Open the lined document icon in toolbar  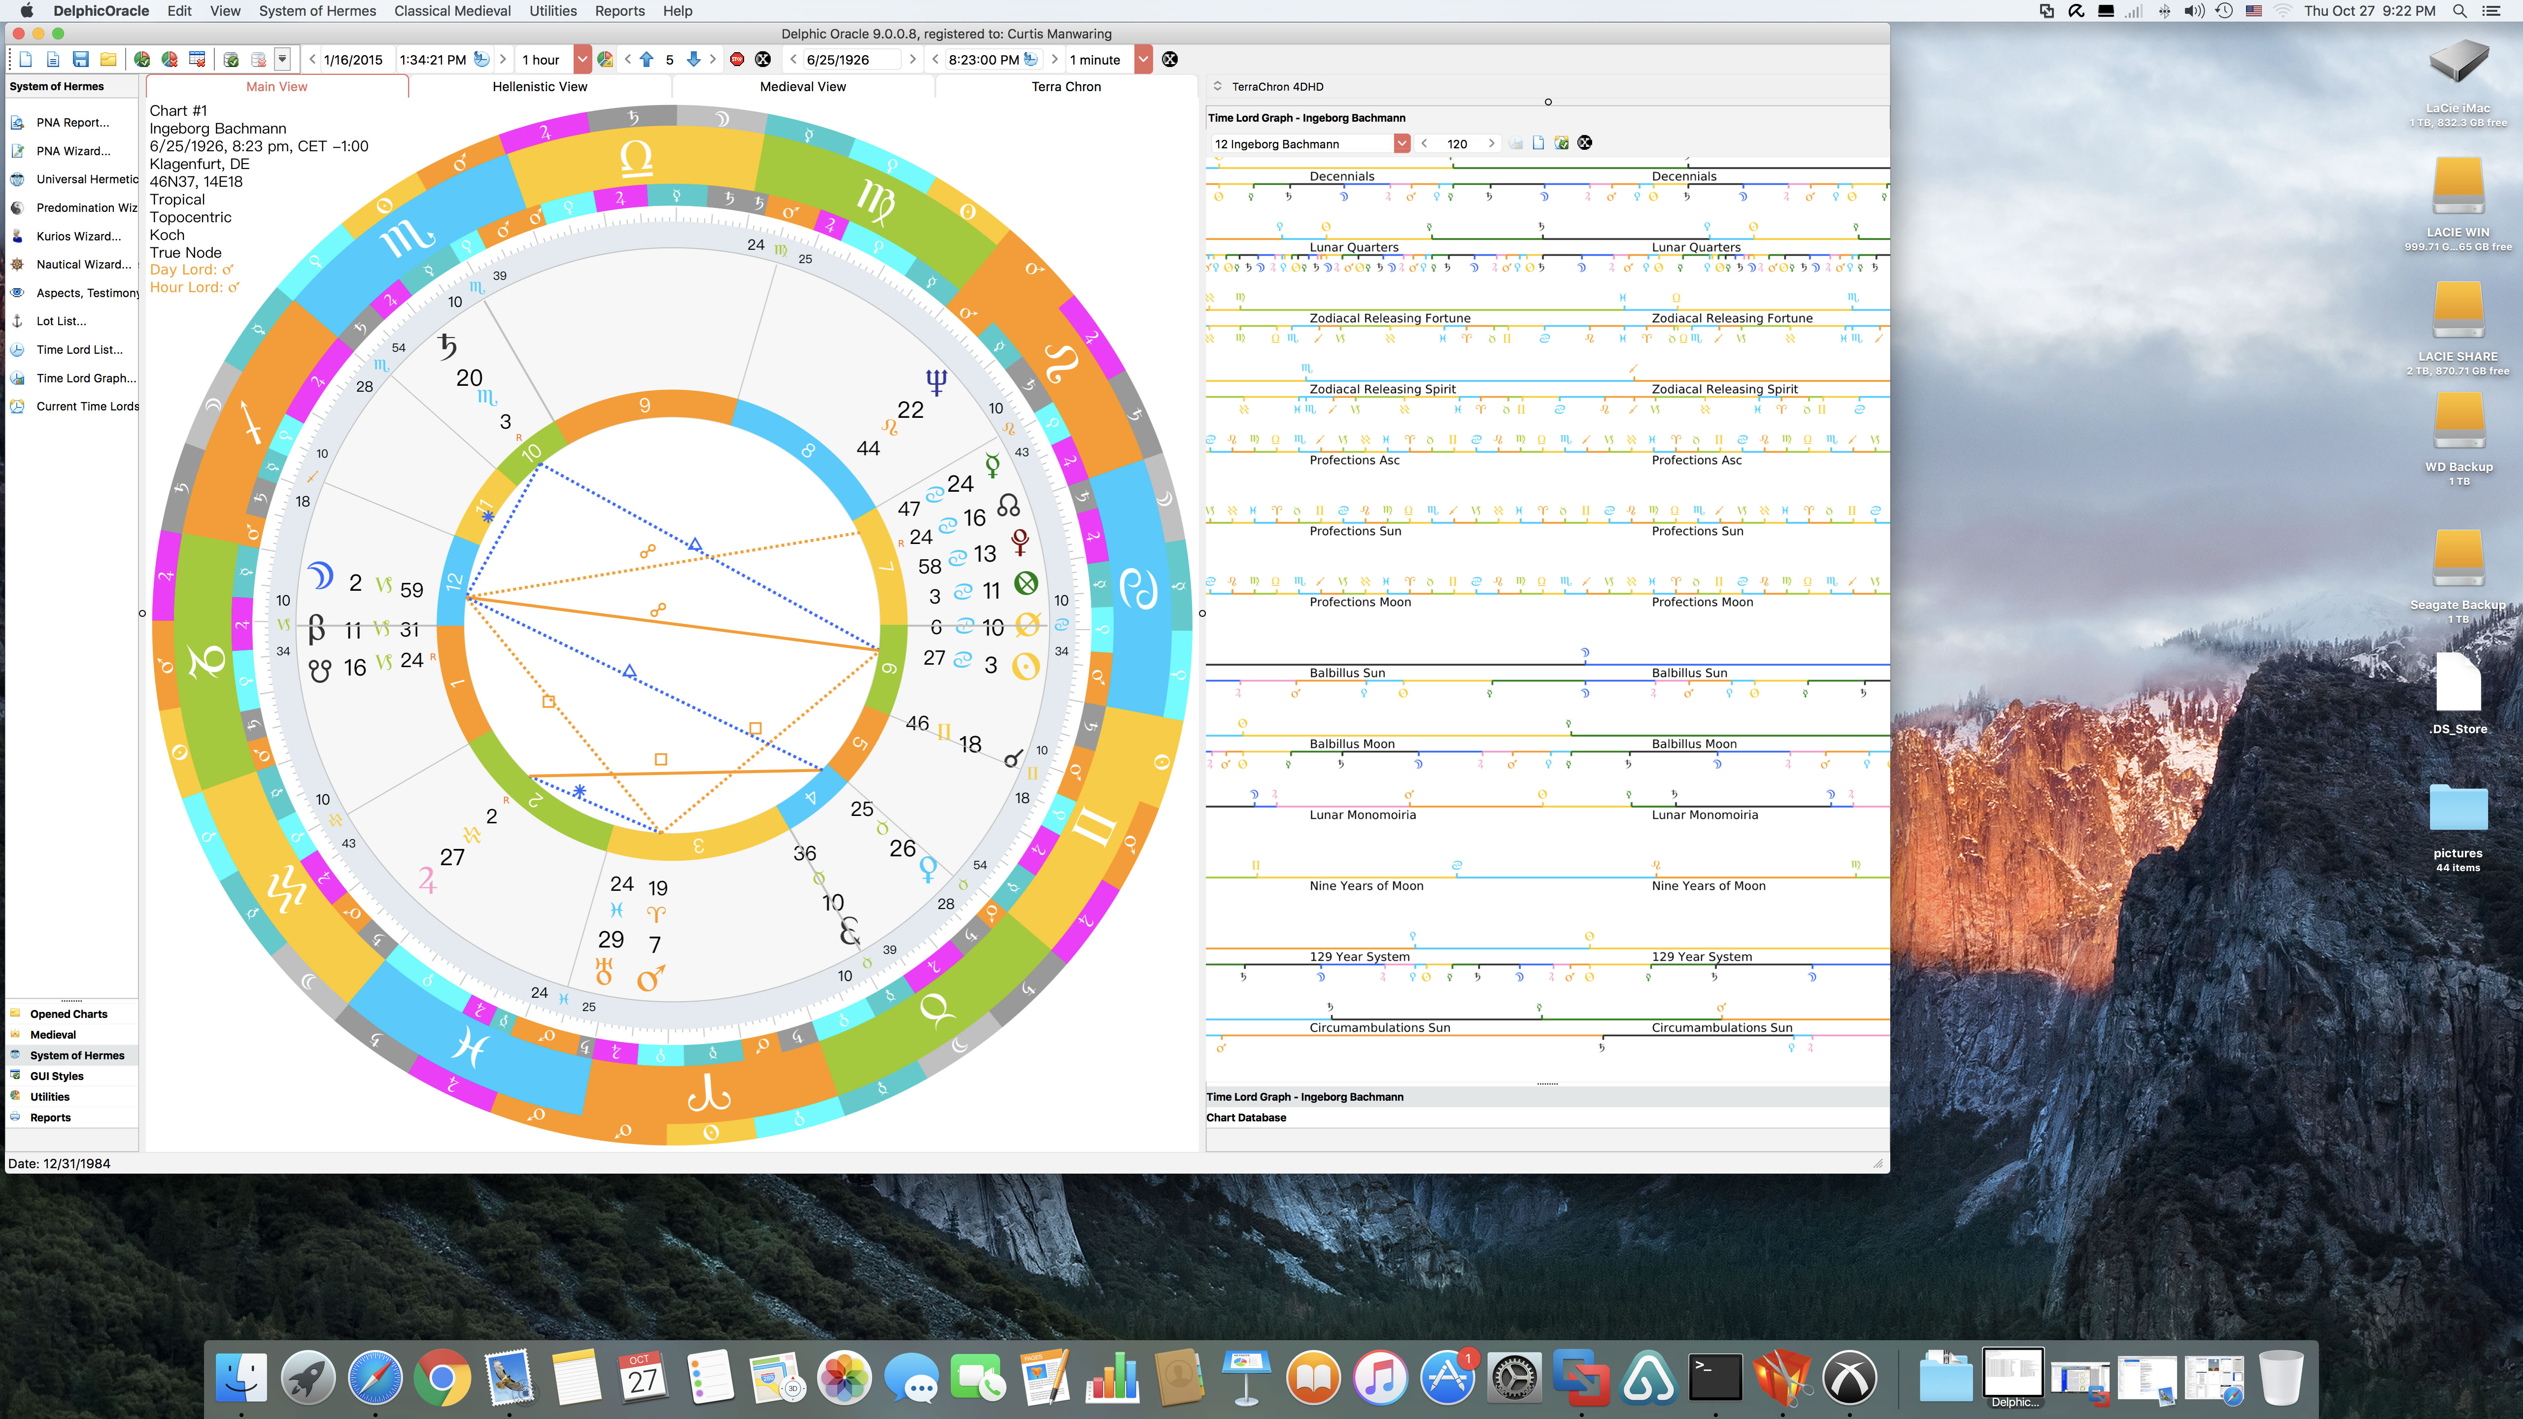pos(53,60)
